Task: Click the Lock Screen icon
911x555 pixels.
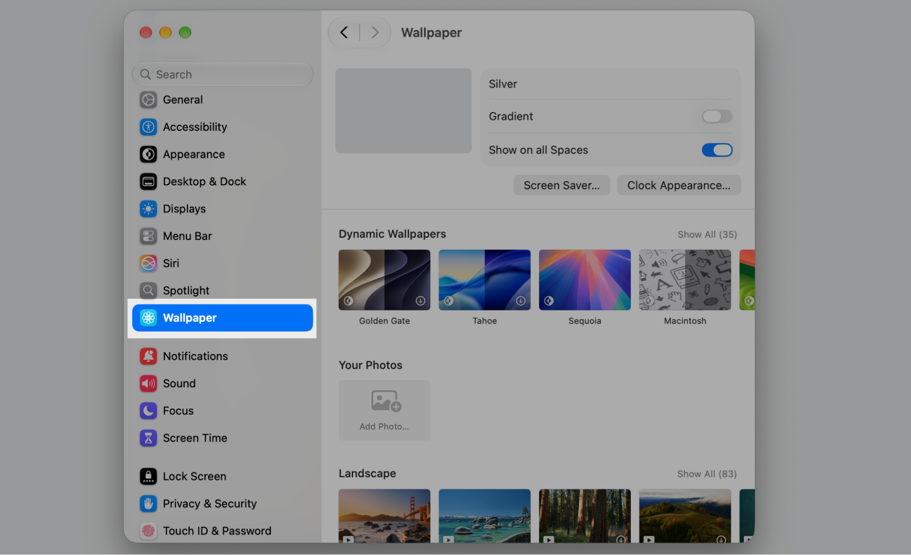Action: click(148, 477)
